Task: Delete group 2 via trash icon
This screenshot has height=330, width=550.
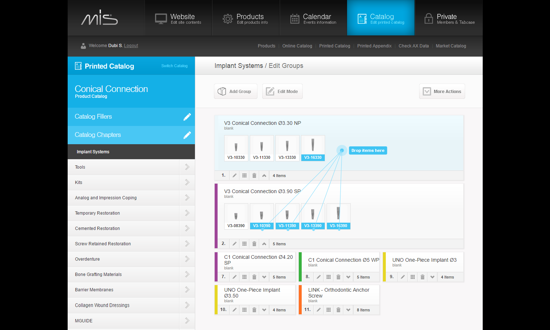Action: tap(255, 244)
